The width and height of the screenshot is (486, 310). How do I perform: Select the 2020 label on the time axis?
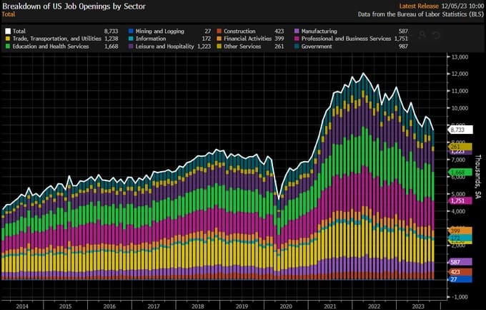pyautogui.click(x=287, y=306)
